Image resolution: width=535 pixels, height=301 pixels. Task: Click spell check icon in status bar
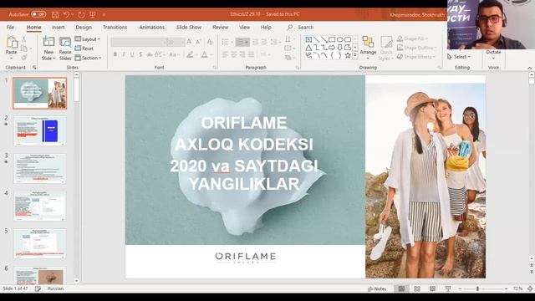point(38,288)
